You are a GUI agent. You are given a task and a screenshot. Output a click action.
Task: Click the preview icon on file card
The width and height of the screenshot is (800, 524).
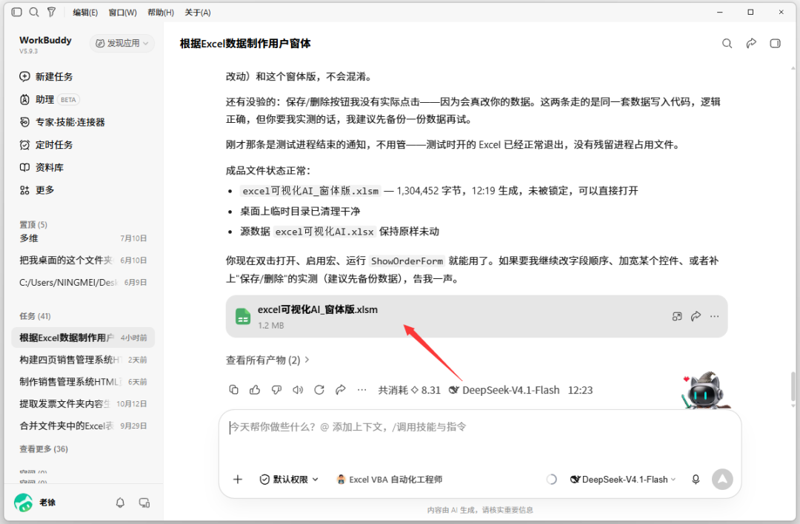(x=677, y=316)
